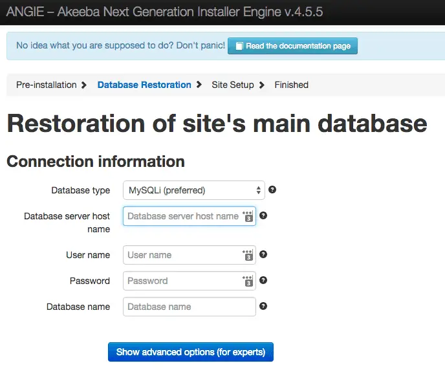Click help icon beside Password field
Viewport: 445px width, 383px height.
click(263, 280)
